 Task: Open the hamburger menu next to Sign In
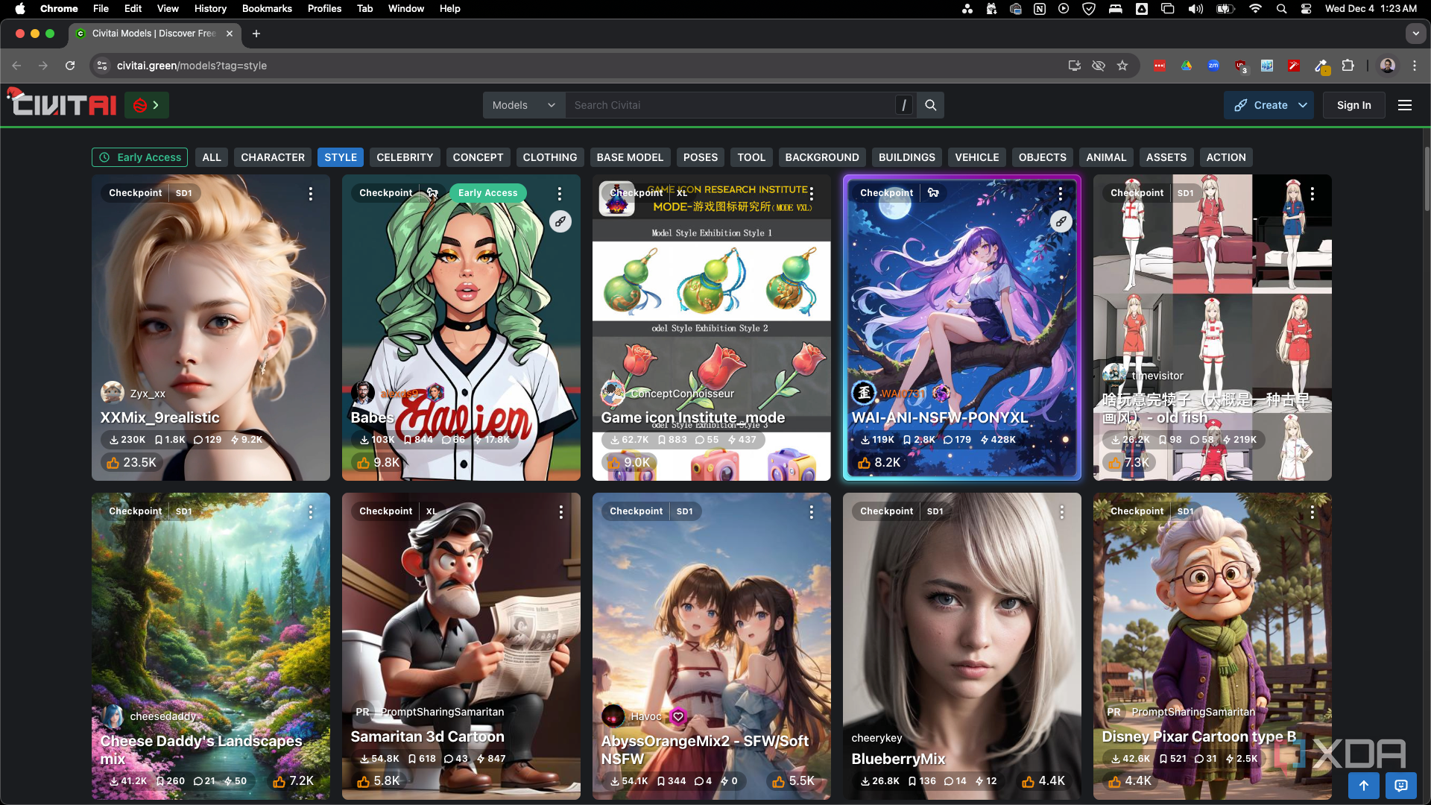1404,105
